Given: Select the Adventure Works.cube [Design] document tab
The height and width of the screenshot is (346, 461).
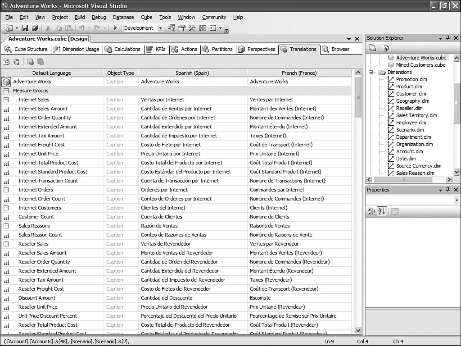Looking at the screenshot, I should coord(49,39).
